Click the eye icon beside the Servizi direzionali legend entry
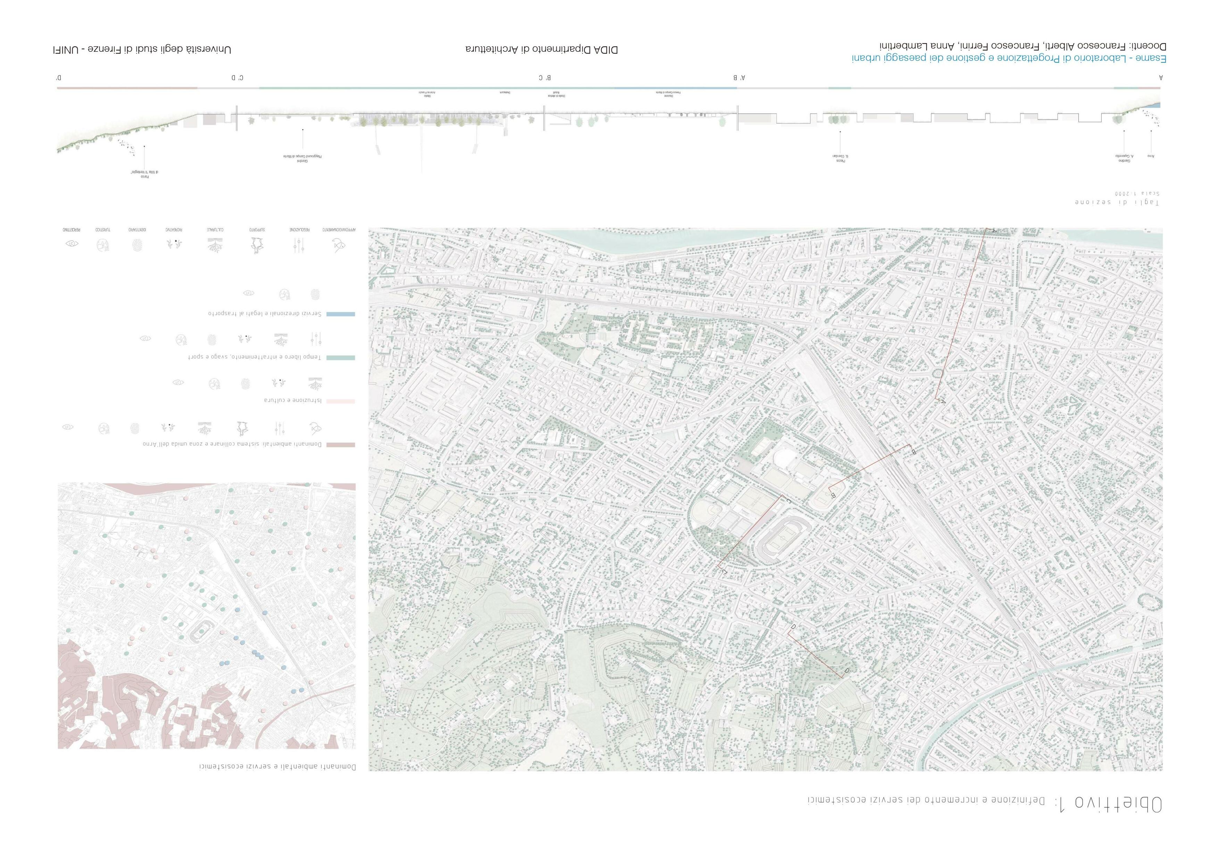The width and height of the screenshot is (1216, 860). [248, 293]
